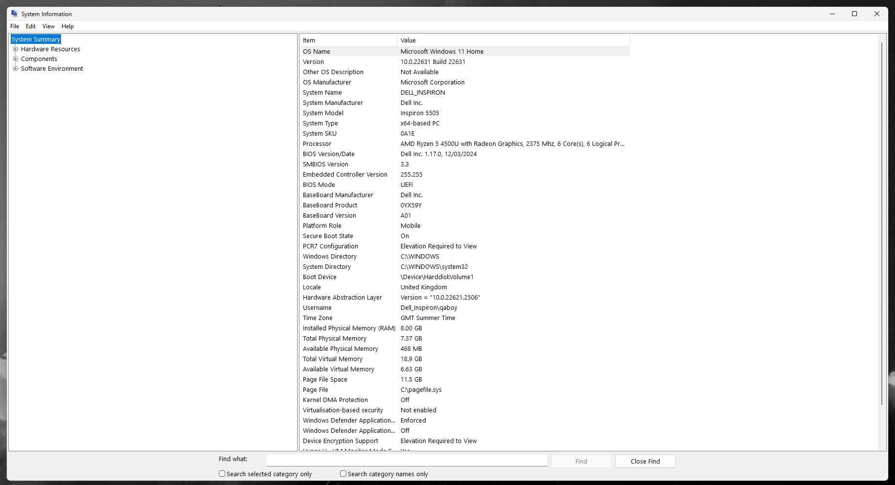This screenshot has width=895, height=485.
Task: Select the Available Virtual Memory item
Action: pyautogui.click(x=339, y=369)
